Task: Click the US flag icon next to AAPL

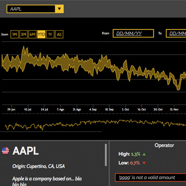Action: click(x=5, y=150)
